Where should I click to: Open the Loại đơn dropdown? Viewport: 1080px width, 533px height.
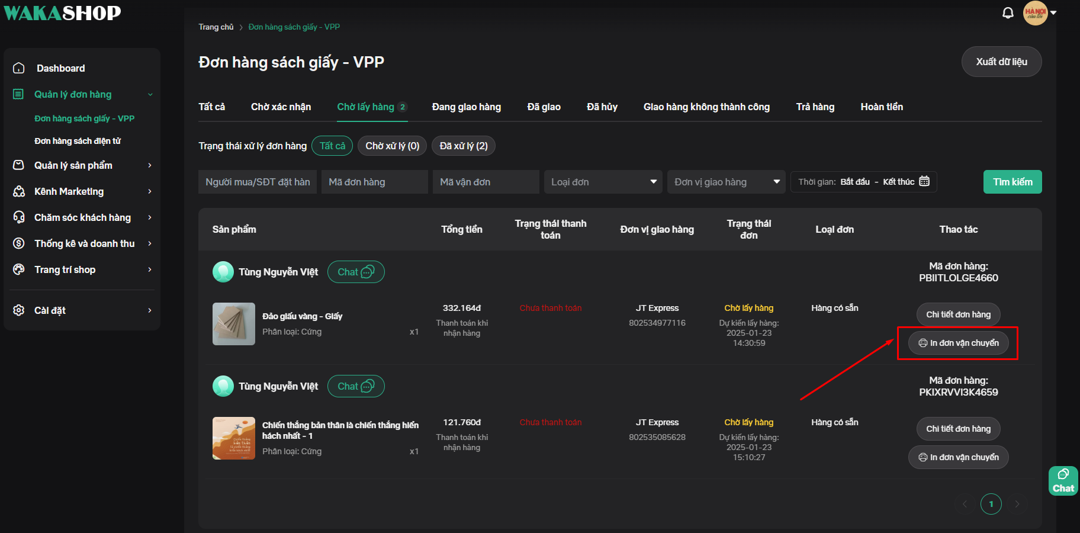[x=603, y=182]
